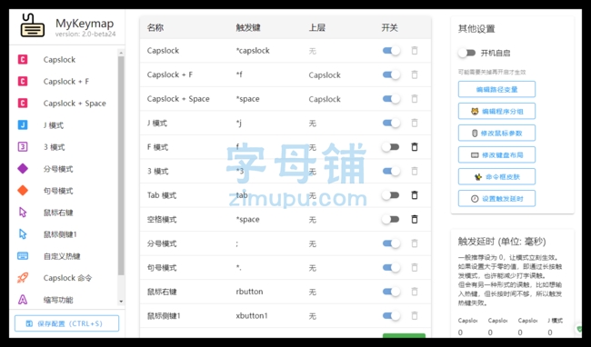Turn off the 鼠标右键 row switch

(391, 292)
